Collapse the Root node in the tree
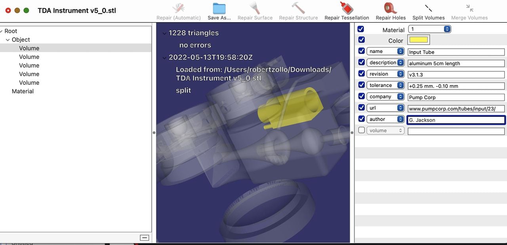The height and width of the screenshot is (245, 507). click(2, 30)
